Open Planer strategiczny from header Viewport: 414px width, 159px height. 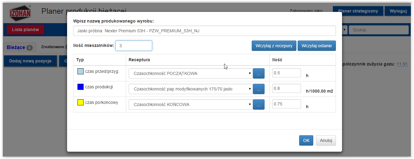click(358, 11)
